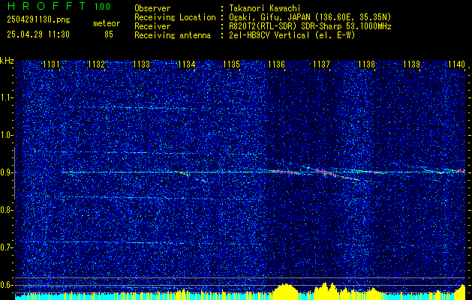Click the HROFFT title text
The width and height of the screenshot is (472, 300).
47,6
